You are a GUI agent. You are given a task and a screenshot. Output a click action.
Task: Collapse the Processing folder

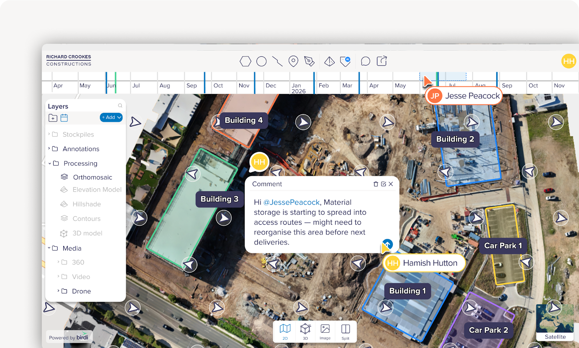[50, 164]
